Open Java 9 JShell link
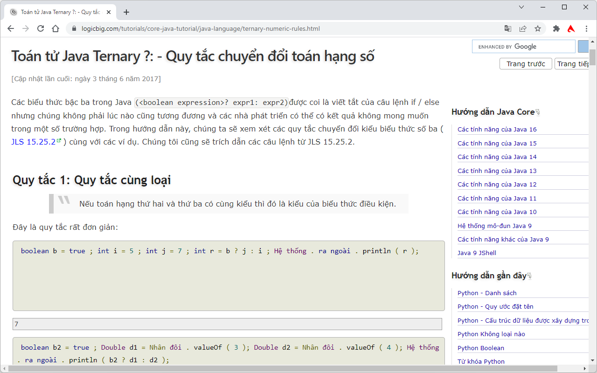This screenshot has width=597, height=373. pos(477,253)
